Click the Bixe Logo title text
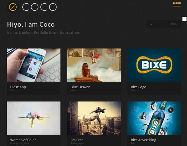 coord(138,87)
